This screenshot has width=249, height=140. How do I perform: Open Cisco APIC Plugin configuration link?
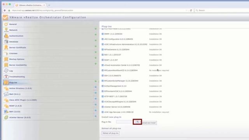click(23, 100)
